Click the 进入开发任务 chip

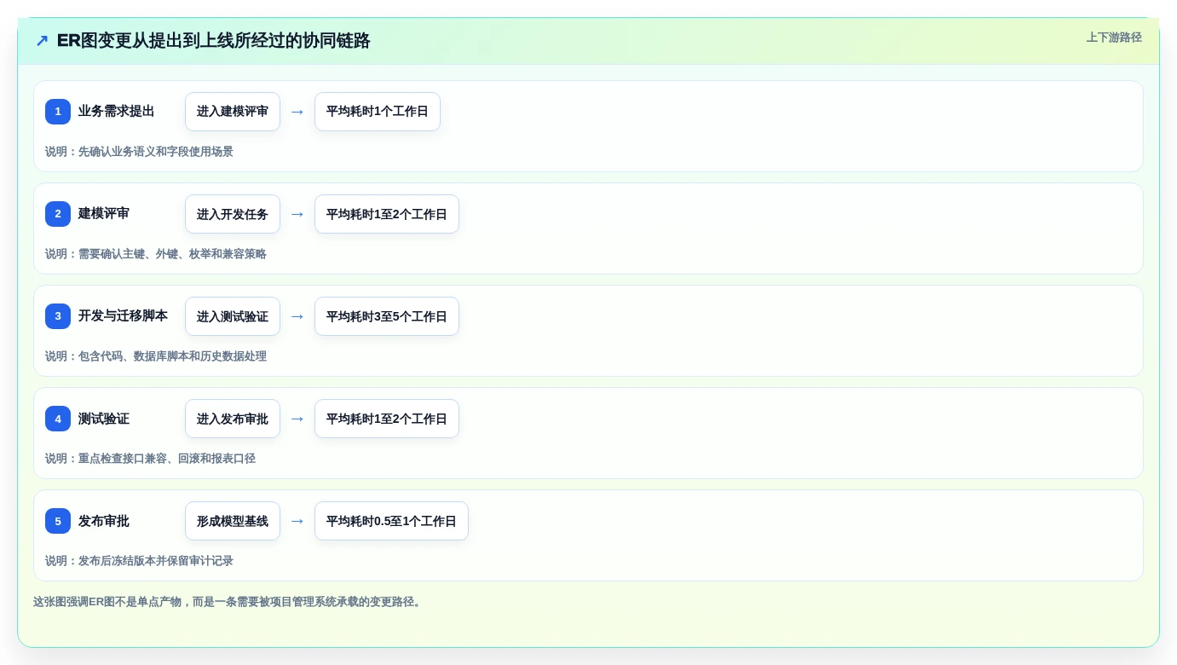(233, 214)
